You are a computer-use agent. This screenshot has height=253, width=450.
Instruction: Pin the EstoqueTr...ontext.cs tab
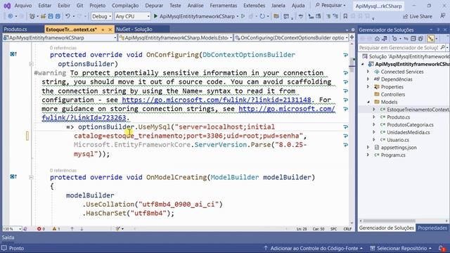pos(103,30)
